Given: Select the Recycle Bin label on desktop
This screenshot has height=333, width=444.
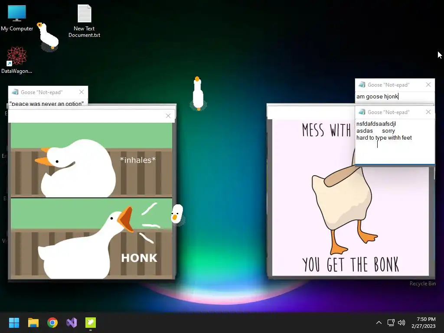Looking at the screenshot, I should (422, 284).
